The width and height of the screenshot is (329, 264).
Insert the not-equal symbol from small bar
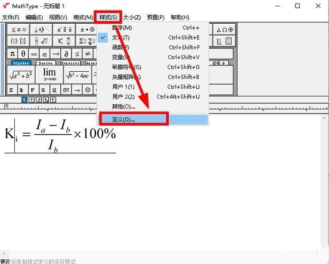coord(88,54)
